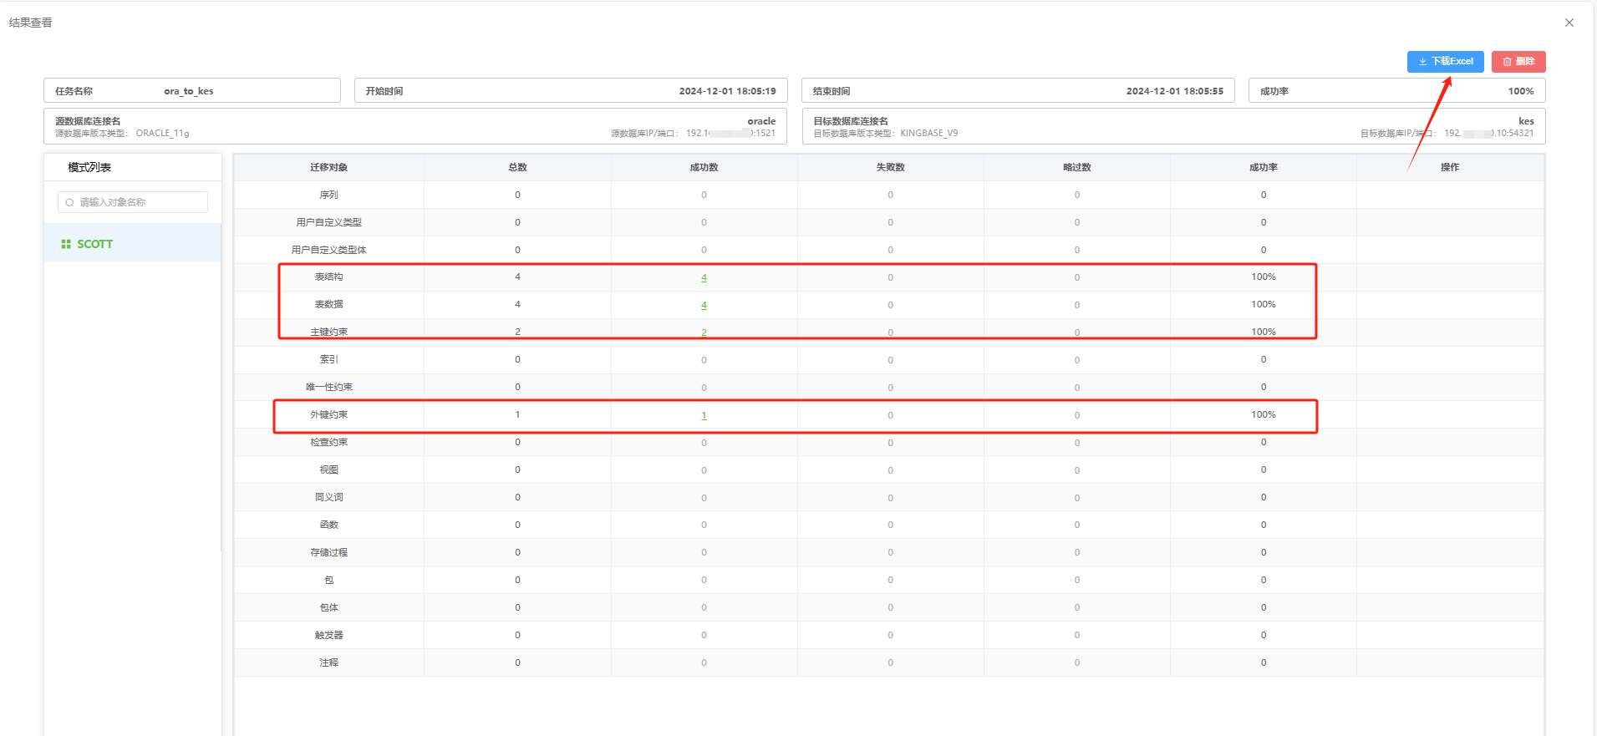Open success count link for 外键约束 row
This screenshot has height=736, width=1597.
click(x=704, y=415)
